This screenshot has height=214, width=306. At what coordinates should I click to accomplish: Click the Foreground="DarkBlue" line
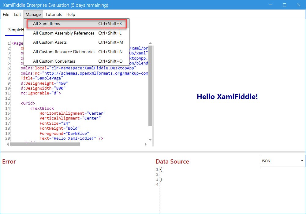point(64,134)
